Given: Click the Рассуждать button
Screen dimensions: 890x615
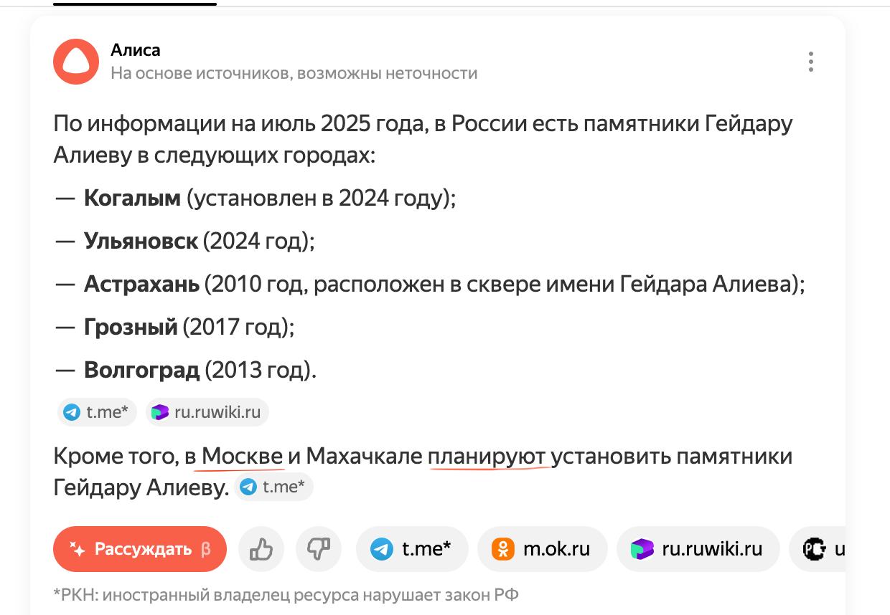Looking at the screenshot, I should (140, 549).
